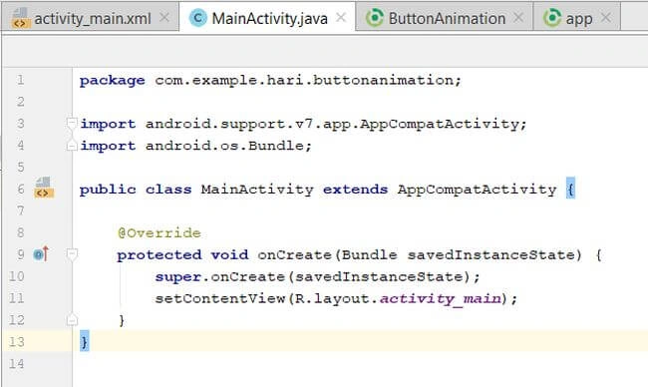Click line number 1 in the gutter
This screenshot has width=648, height=387.
pos(20,80)
